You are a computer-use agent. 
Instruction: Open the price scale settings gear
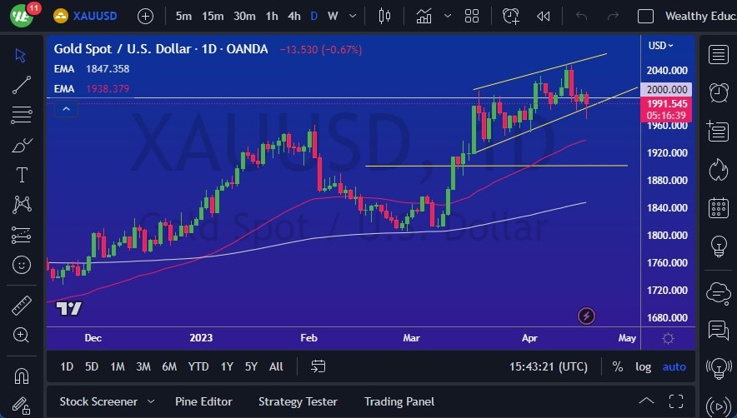(668, 338)
